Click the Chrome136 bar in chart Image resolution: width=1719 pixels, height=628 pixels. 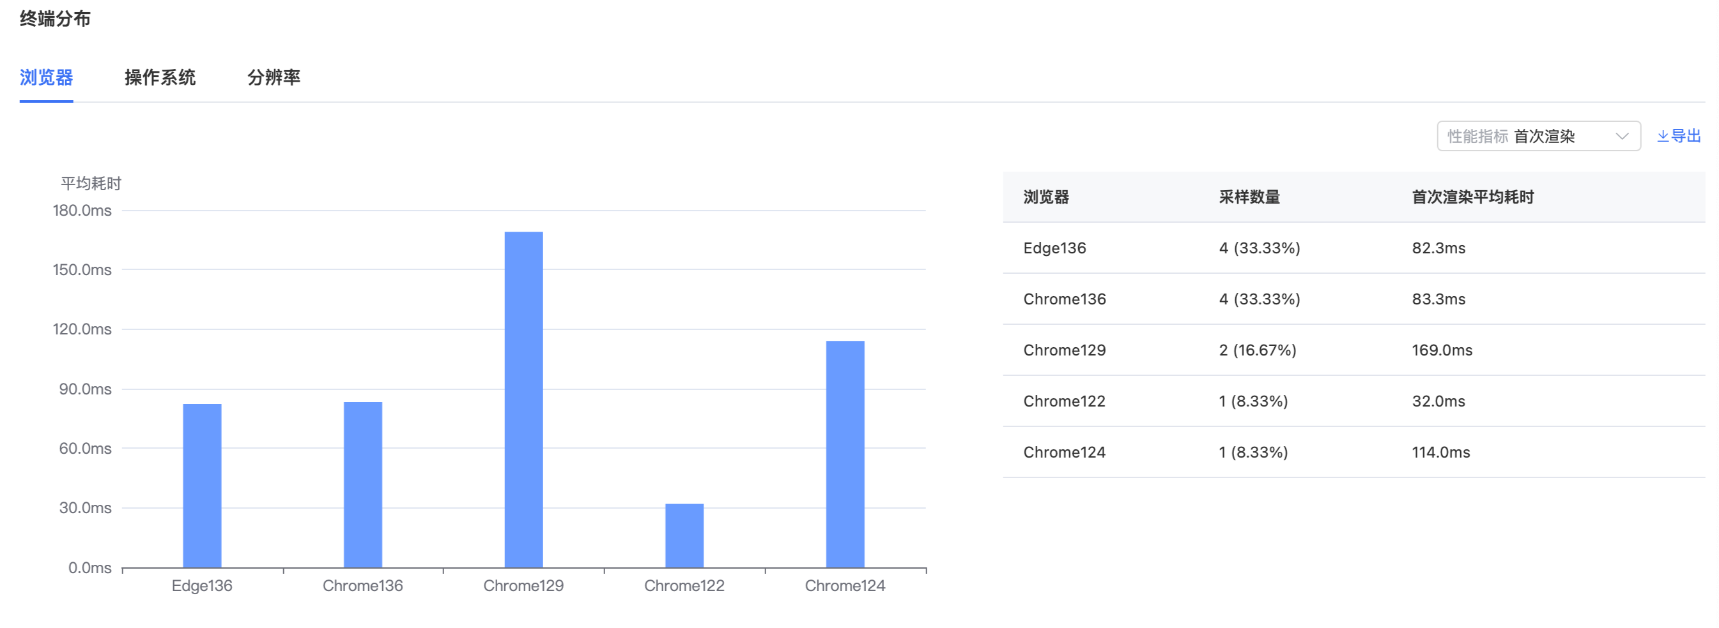(x=363, y=484)
